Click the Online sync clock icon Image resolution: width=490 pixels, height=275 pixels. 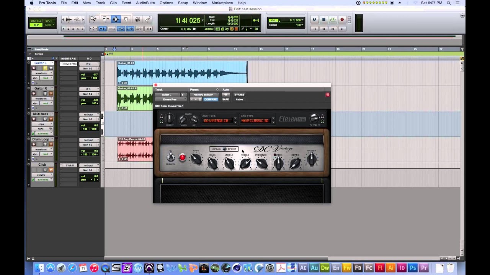point(314,19)
